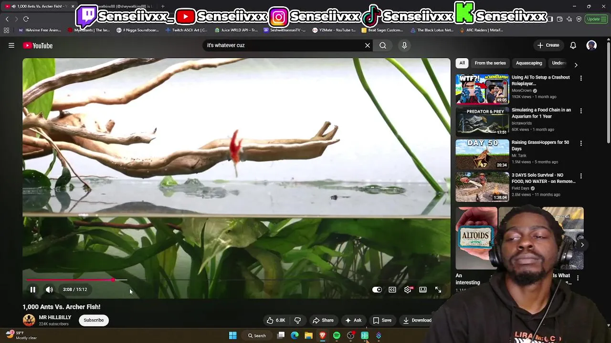Download the video

coord(417,320)
